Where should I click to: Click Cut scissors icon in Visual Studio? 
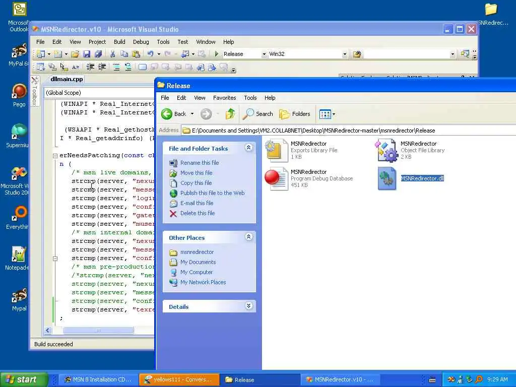pos(112,54)
